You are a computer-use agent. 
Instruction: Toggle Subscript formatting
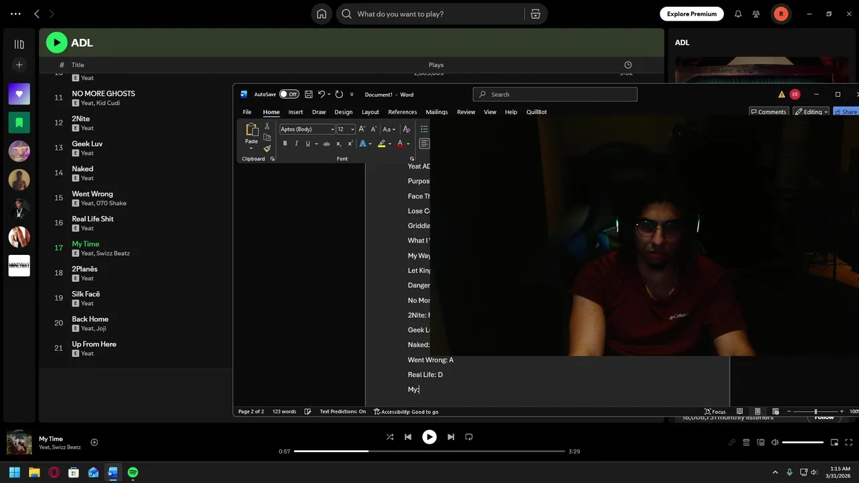click(x=338, y=144)
